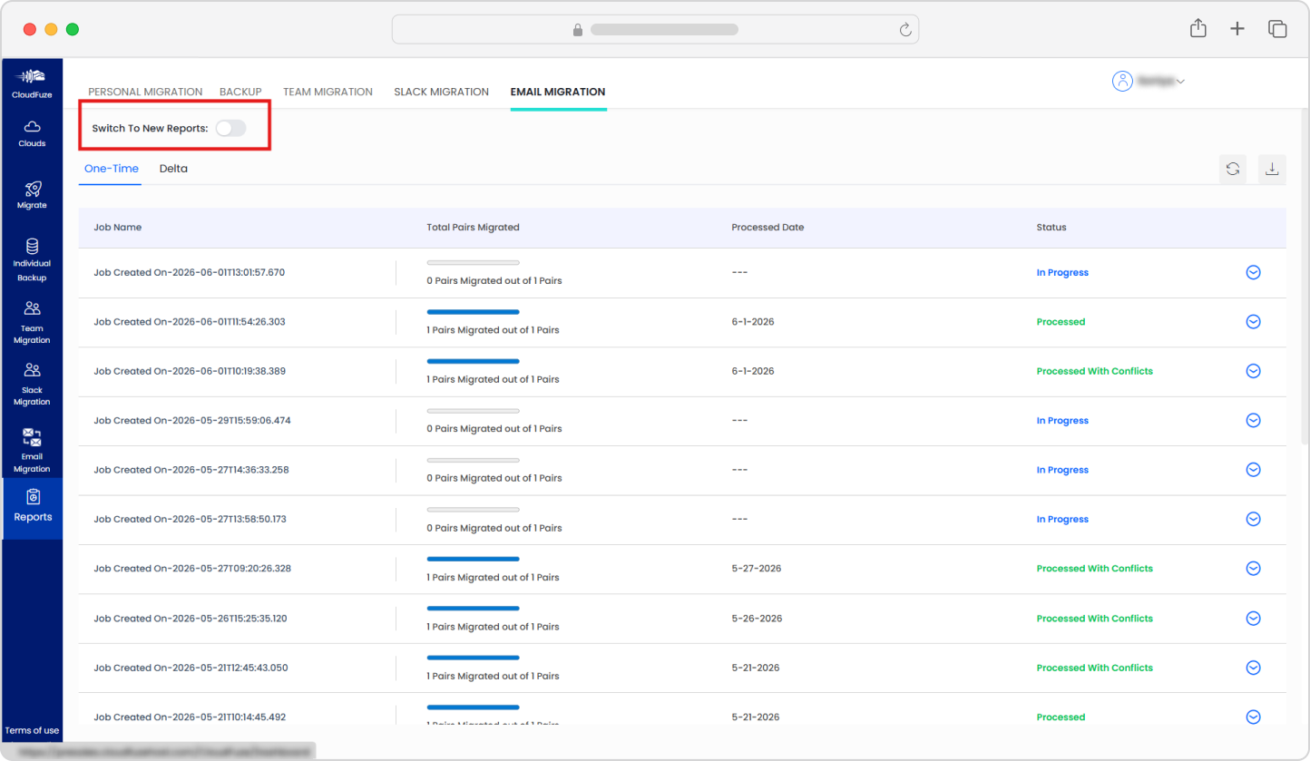1310x761 pixels.
Task: Click job name 2026-05-29T15:59:06.474
Action: (x=192, y=420)
